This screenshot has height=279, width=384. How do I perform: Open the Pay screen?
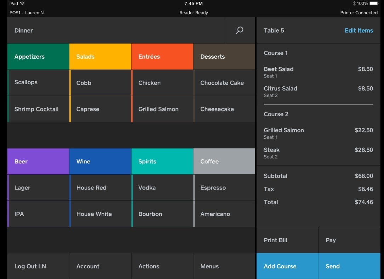(x=349, y=240)
